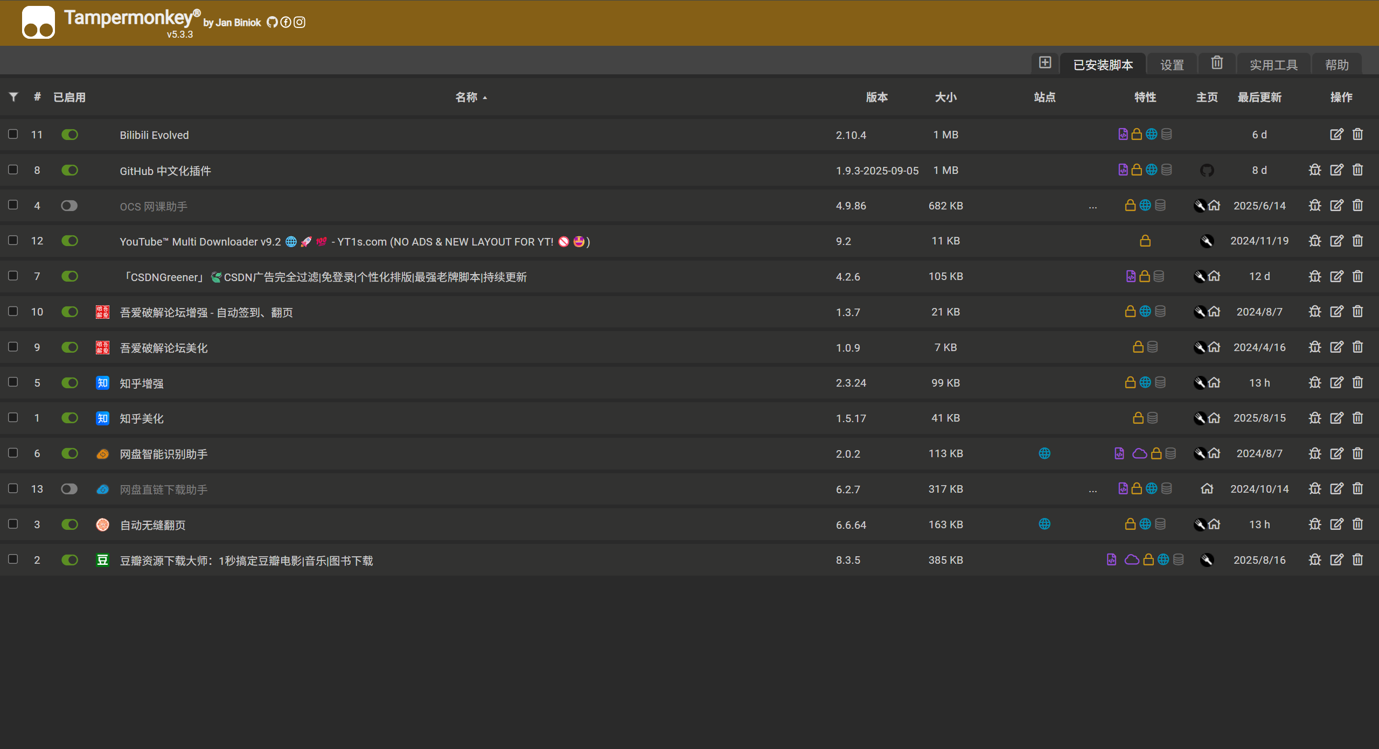This screenshot has height=749, width=1379.
Task: Open the 实用工具 tab
Action: [1273, 65]
